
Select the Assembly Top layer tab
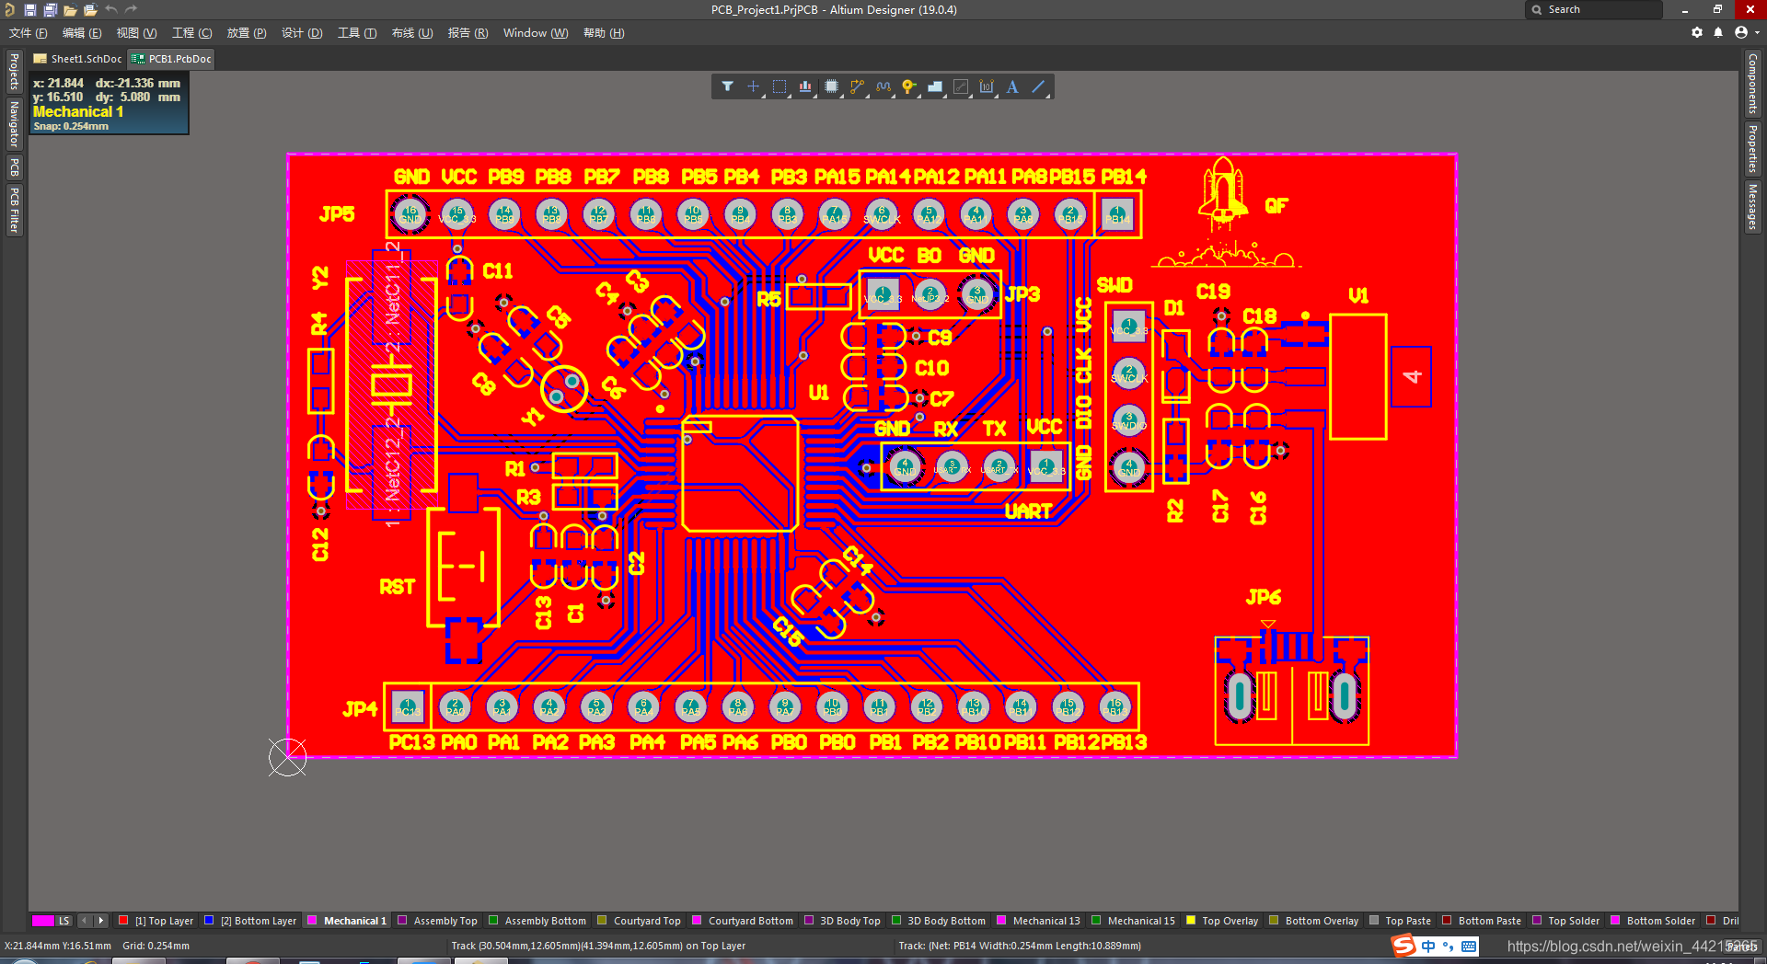click(437, 921)
